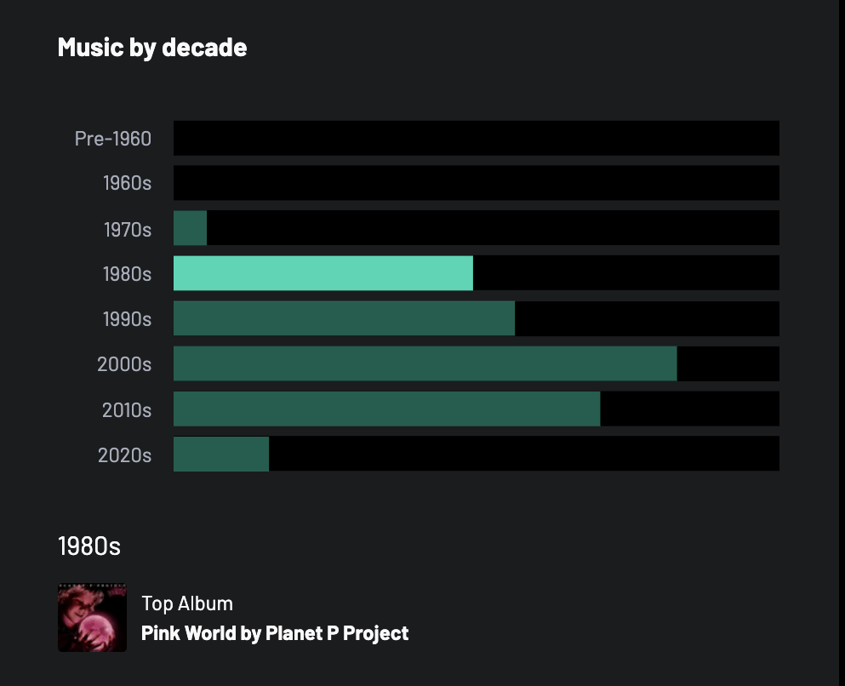Select the 2010s axis label
The height and width of the screenshot is (686, 845).
127,409
